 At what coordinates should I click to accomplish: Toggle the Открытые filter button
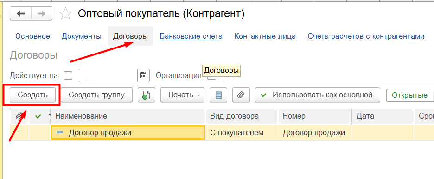point(409,95)
